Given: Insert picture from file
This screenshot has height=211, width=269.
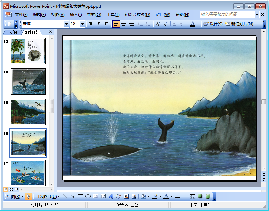Looking at the screenshot, I should (134, 196).
